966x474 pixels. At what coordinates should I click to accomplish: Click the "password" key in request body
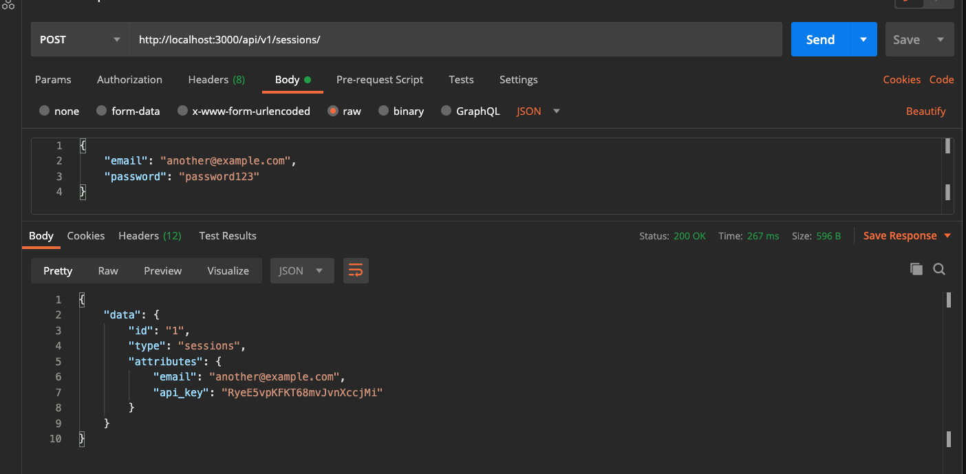click(135, 176)
